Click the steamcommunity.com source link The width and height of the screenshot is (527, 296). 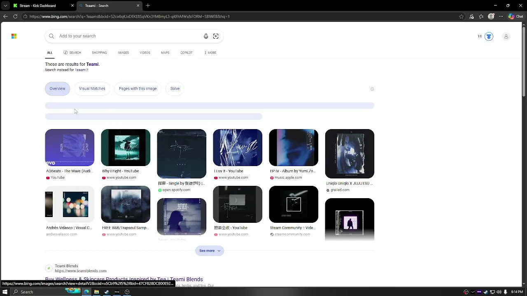(293, 234)
